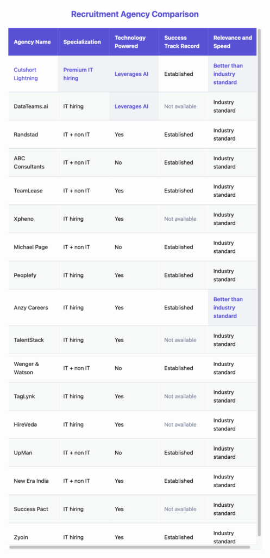
Task: Click the horizontal scrollbar below the table
Action: coord(129,547)
